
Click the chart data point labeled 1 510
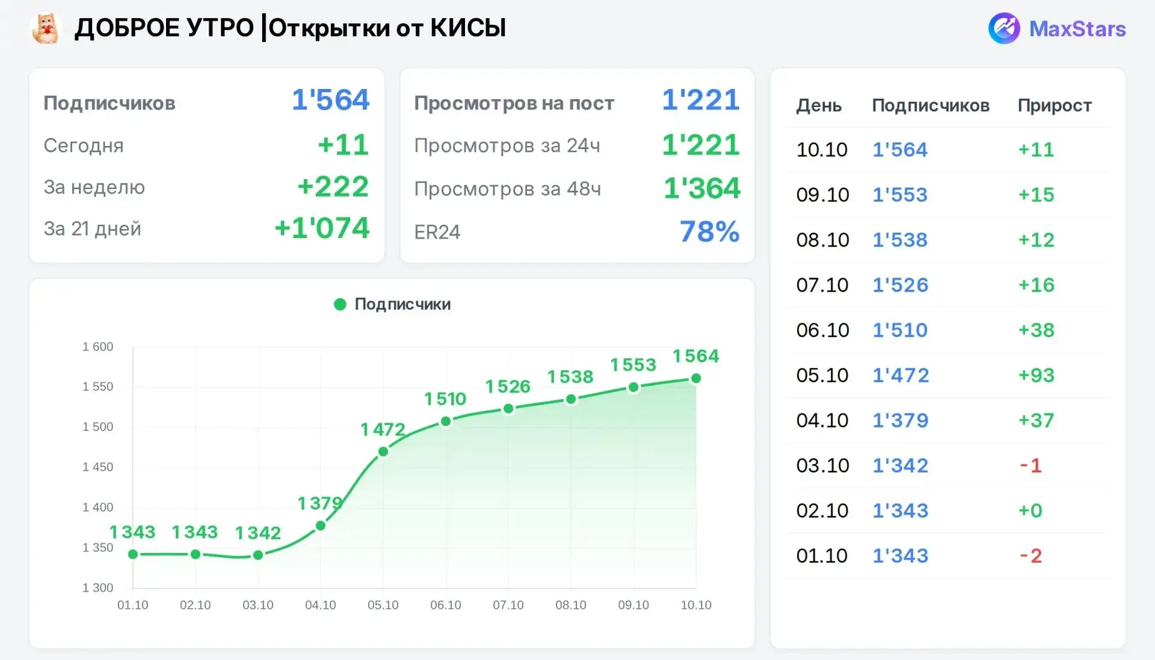[446, 421]
